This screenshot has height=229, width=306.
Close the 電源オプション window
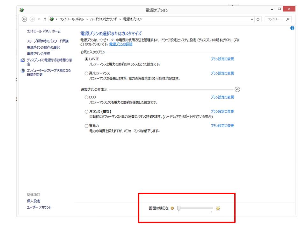pos(289,9)
